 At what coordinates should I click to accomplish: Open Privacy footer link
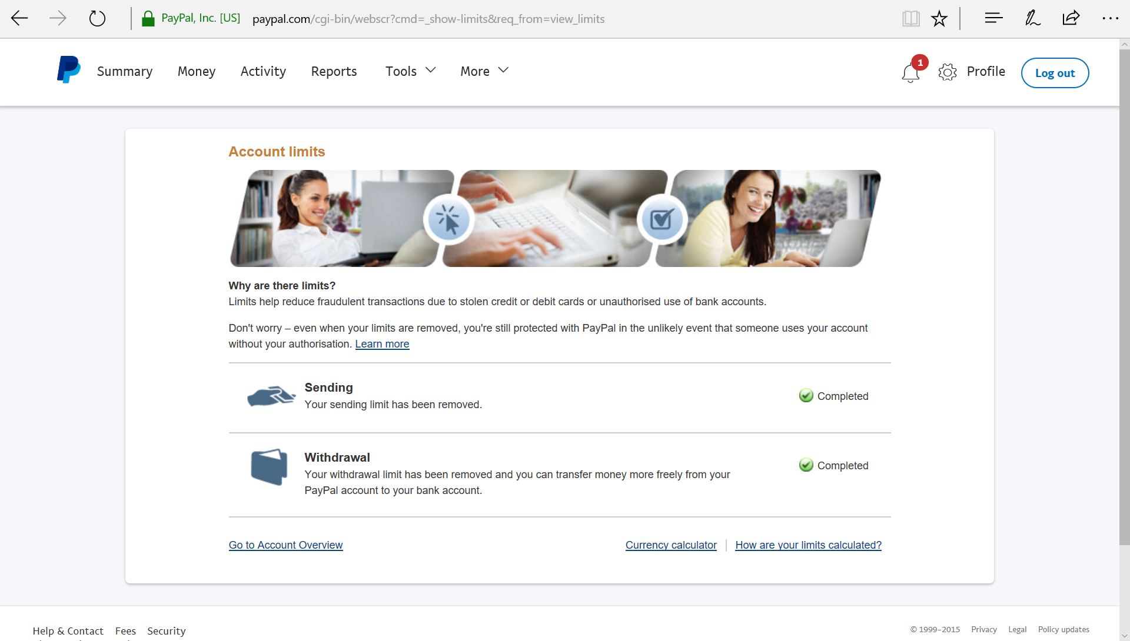click(984, 629)
